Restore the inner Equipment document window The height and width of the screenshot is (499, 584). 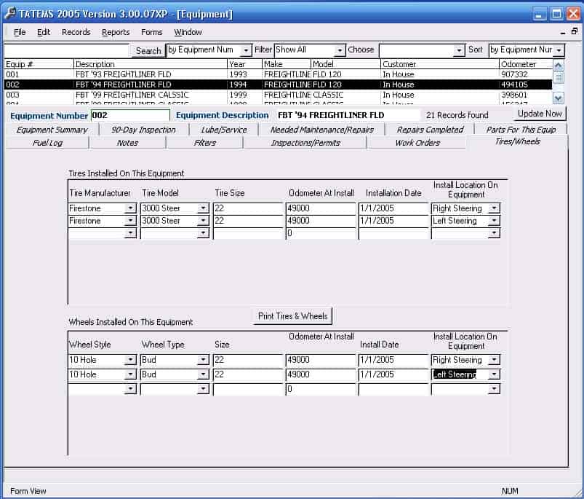[x=575, y=31]
